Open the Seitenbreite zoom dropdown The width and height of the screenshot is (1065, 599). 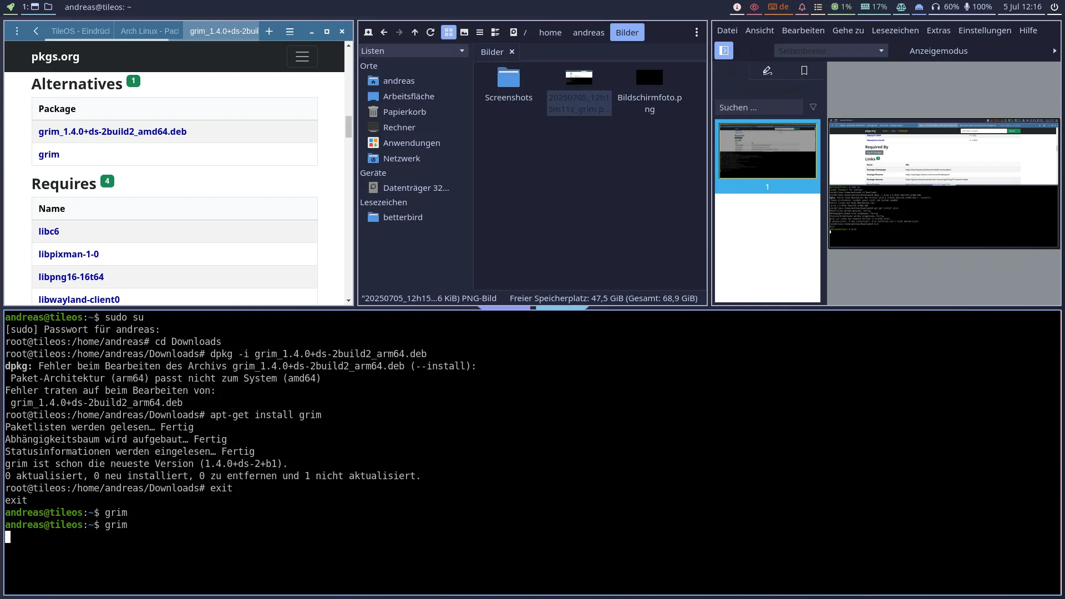(830, 50)
